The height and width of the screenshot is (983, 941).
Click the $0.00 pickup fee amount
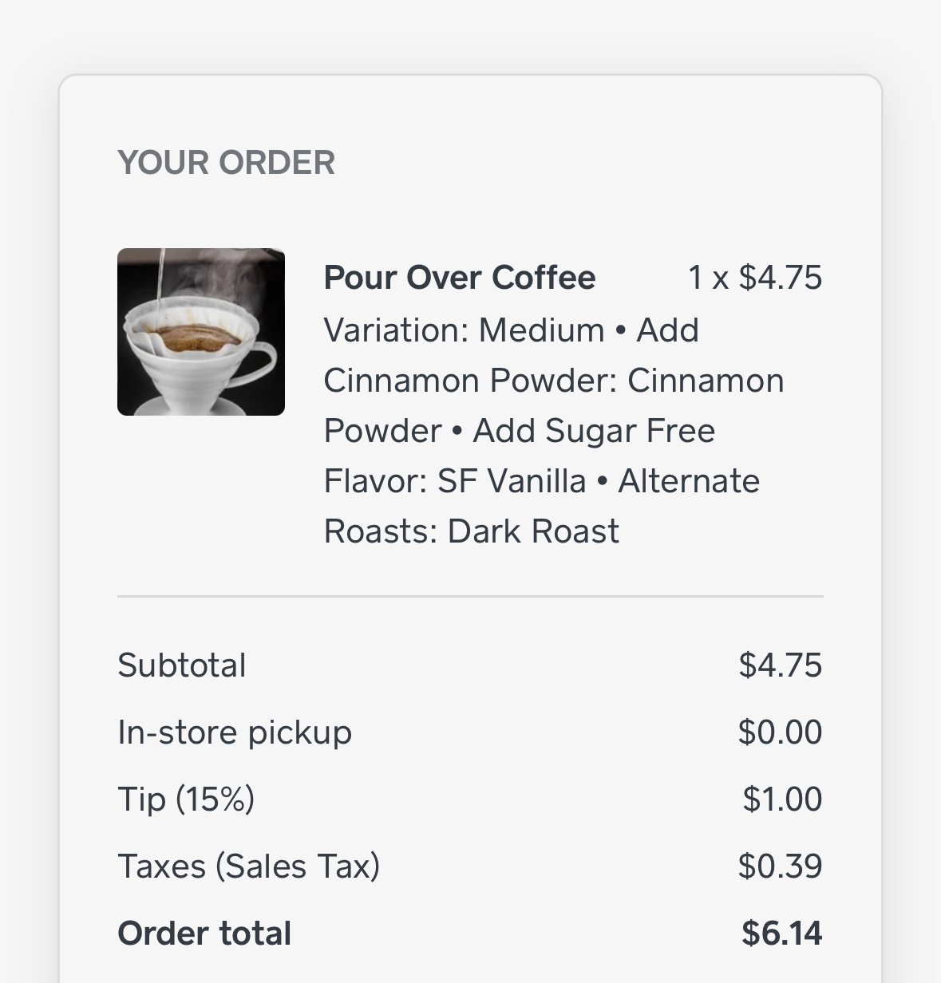[x=780, y=732]
